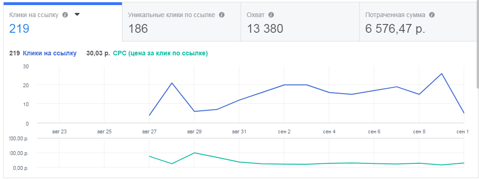Click the сен 4 axis date label
Viewport: 479px width, 179px height.
(329, 132)
